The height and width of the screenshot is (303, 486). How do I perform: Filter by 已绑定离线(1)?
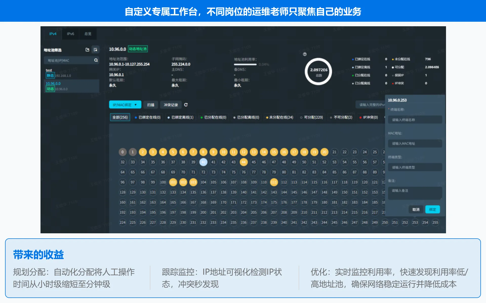point(180,117)
